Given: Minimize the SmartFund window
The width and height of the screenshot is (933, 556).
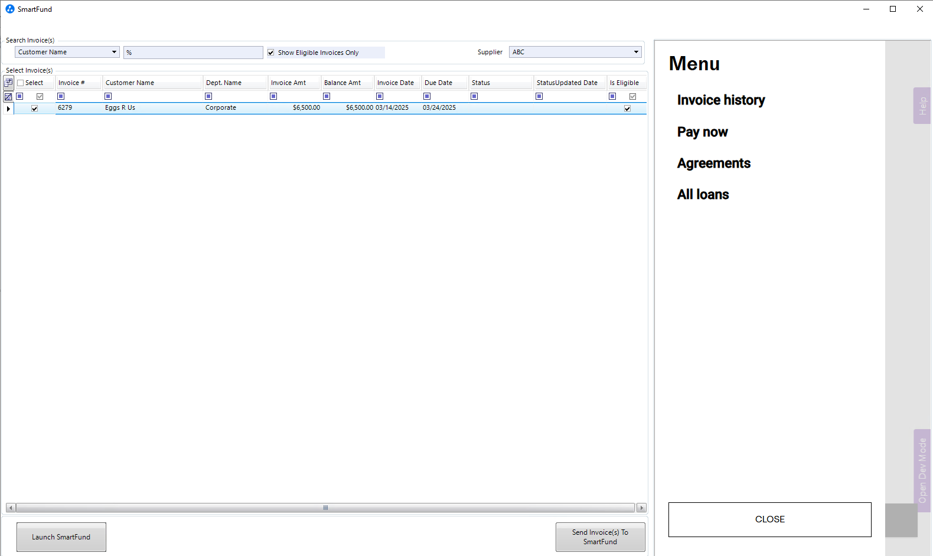Looking at the screenshot, I should click(866, 9).
